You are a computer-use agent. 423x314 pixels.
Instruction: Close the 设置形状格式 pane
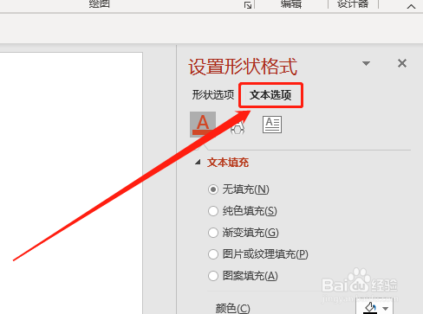click(402, 63)
